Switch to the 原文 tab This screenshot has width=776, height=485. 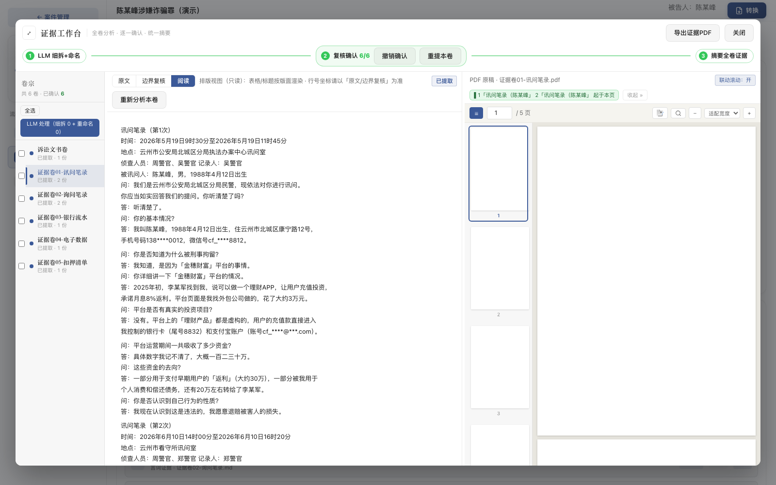[124, 81]
